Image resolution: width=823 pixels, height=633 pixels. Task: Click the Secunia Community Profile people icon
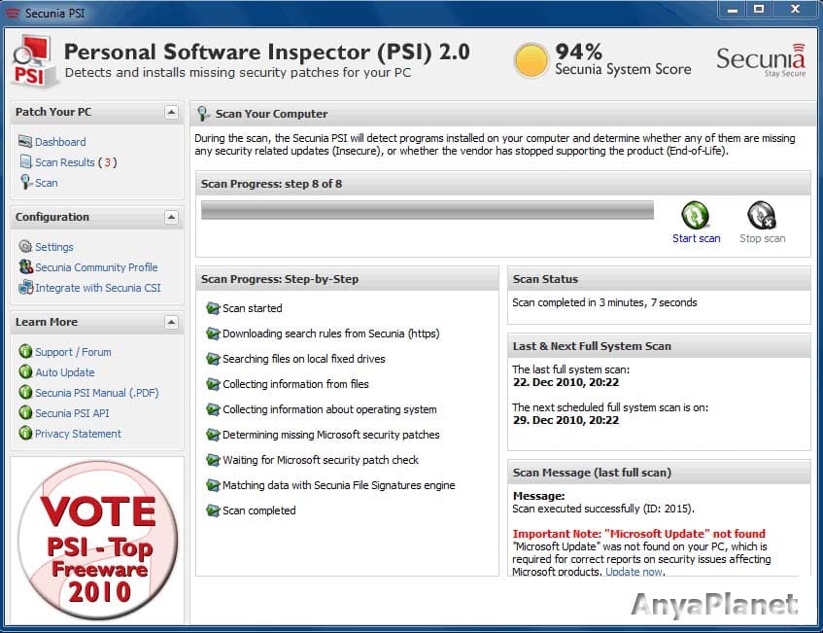25,266
